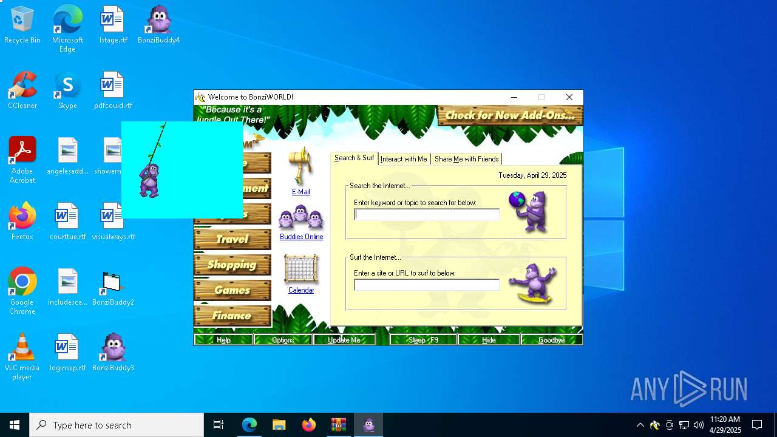Open WinRAR taskbar icon
This screenshot has height=437, width=777.
coord(339,425)
